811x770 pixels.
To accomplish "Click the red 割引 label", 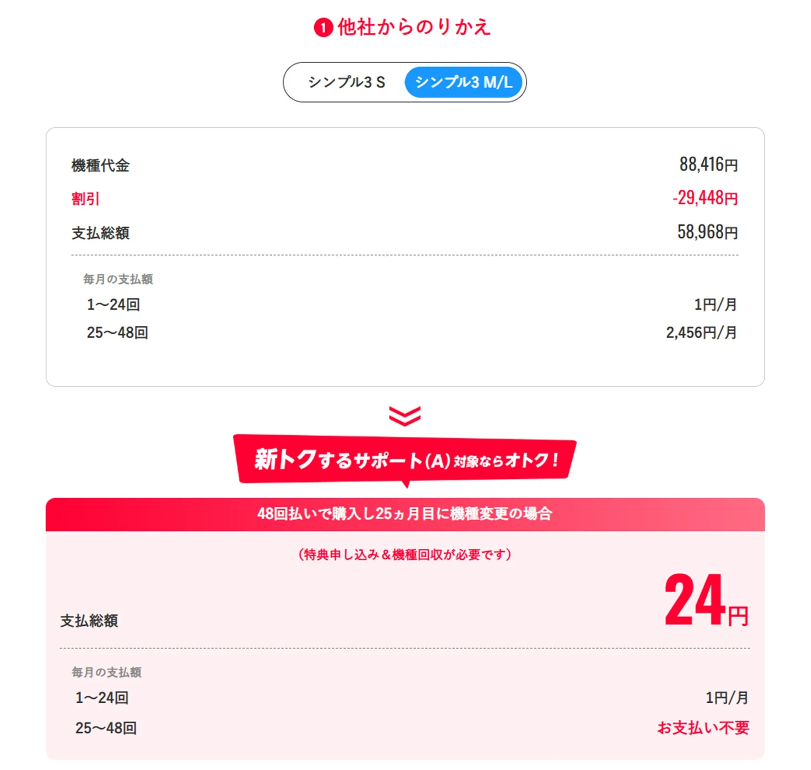I will coord(86,199).
